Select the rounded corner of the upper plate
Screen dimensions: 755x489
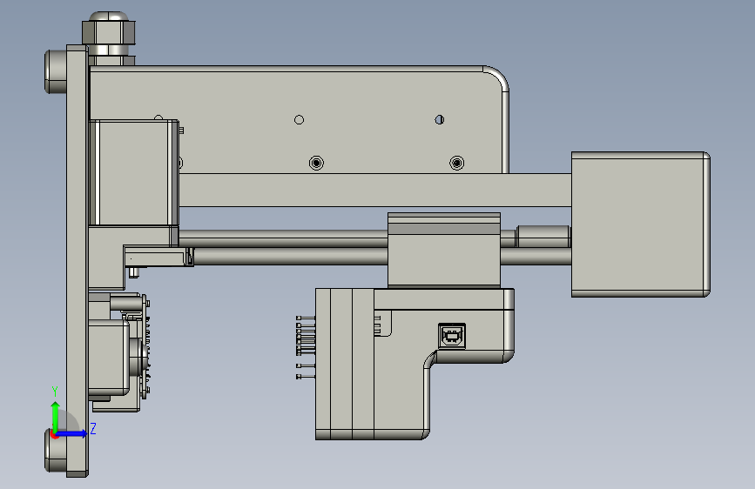click(497, 77)
